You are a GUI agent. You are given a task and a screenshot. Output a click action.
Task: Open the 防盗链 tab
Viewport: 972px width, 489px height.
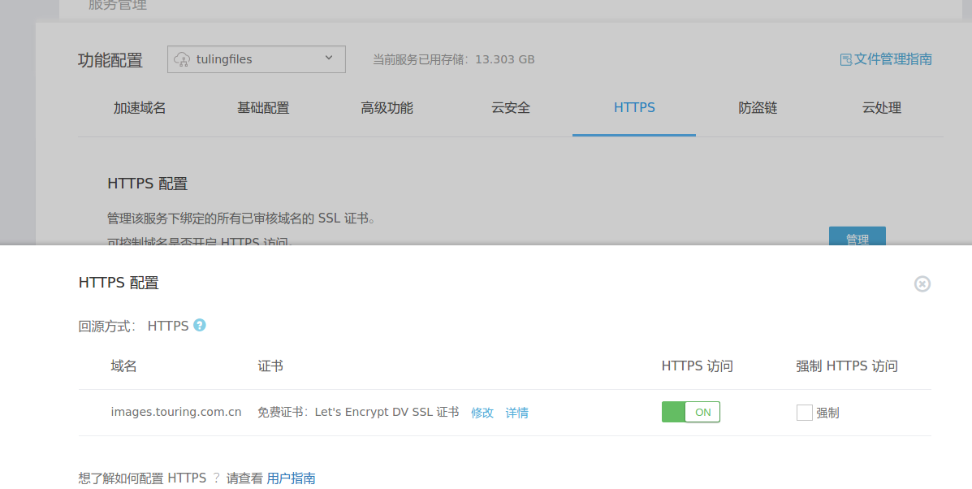757,107
